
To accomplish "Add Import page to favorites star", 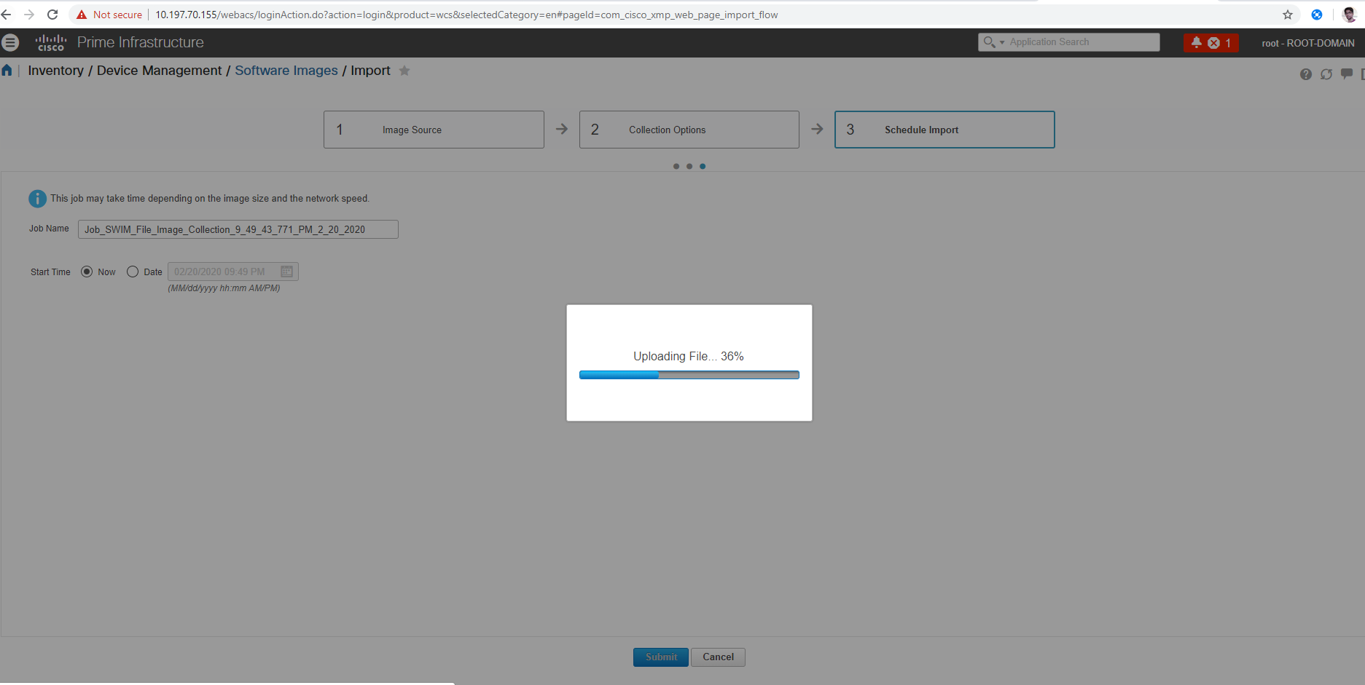I will point(404,71).
